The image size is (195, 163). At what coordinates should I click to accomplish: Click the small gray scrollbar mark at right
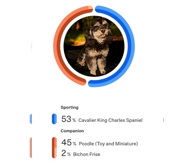click(163, 120)
